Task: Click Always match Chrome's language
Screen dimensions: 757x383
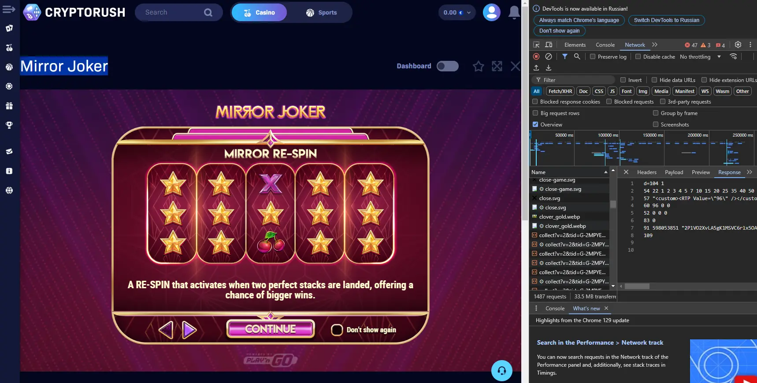Action: (x=579, y=20)
